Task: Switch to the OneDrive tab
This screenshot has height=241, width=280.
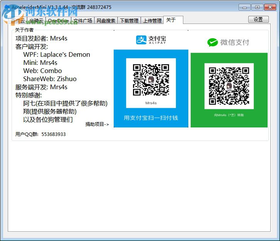Action: 58,20
